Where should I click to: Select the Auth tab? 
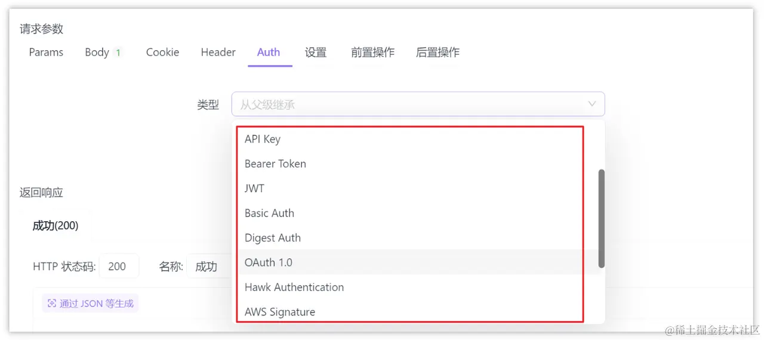[269, 52]
